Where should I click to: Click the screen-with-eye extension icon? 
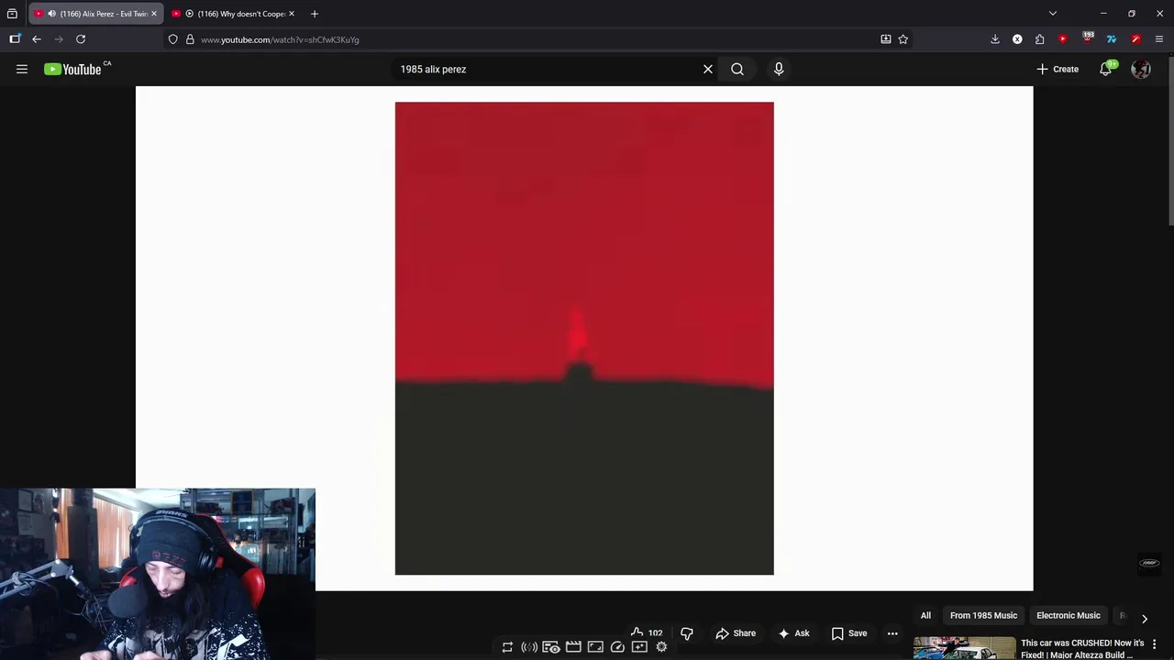tap(551, 647)
